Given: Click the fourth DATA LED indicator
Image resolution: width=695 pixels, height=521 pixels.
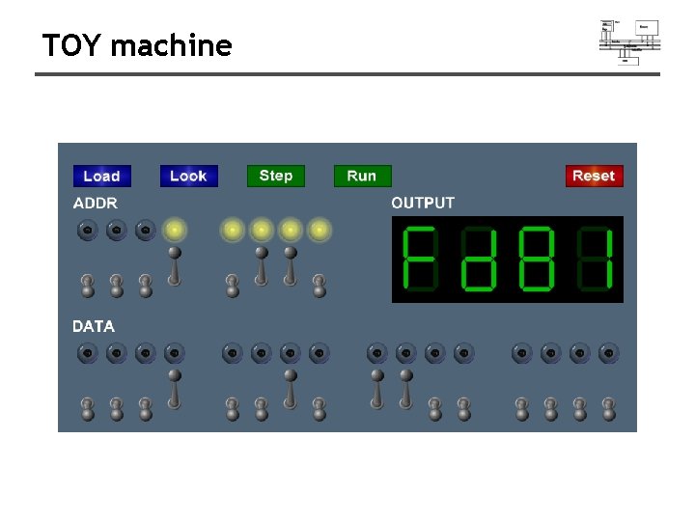Looking at the screenshot, I should point(175,353).
